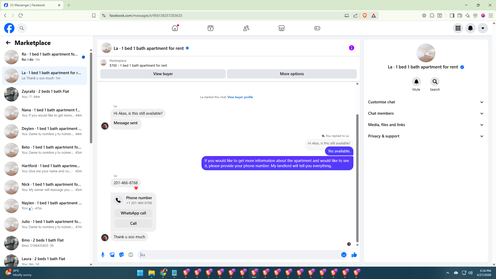Open the Ro apartment conversation

[44, 57]
